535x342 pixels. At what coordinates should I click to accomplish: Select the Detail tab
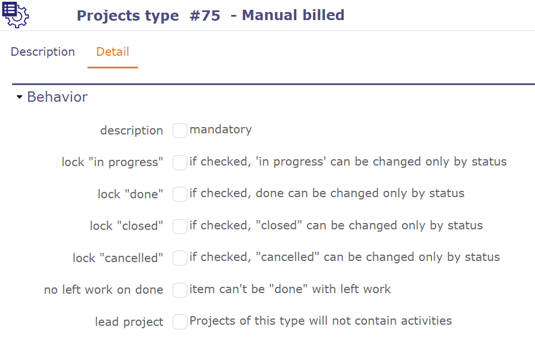pyautogui.click(x=112, y=52)
